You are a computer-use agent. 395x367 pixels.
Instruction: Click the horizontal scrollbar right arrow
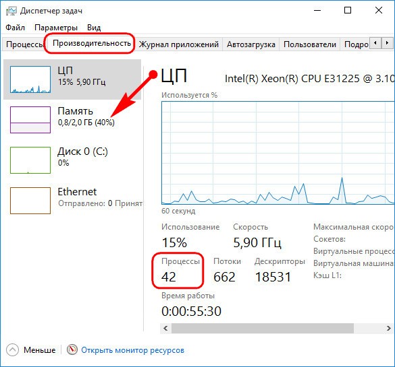(389, 329)
